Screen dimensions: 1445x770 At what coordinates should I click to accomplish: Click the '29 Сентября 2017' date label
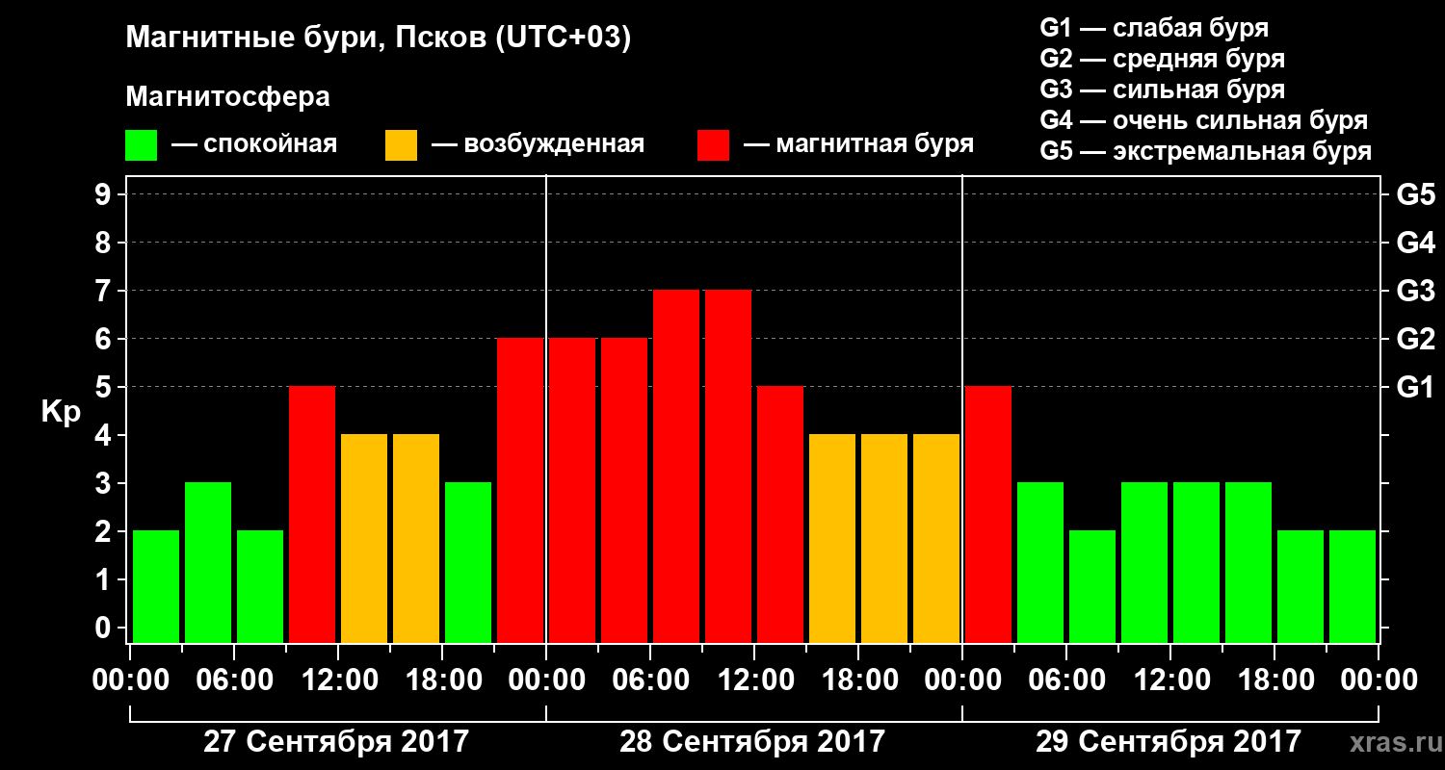[x=1169, y=742]
